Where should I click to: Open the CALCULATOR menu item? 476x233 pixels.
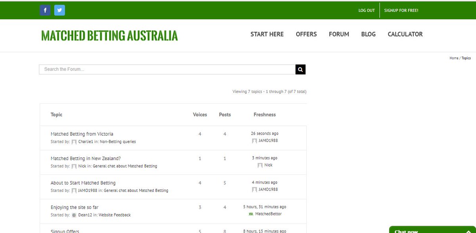(x=405, y=34)
